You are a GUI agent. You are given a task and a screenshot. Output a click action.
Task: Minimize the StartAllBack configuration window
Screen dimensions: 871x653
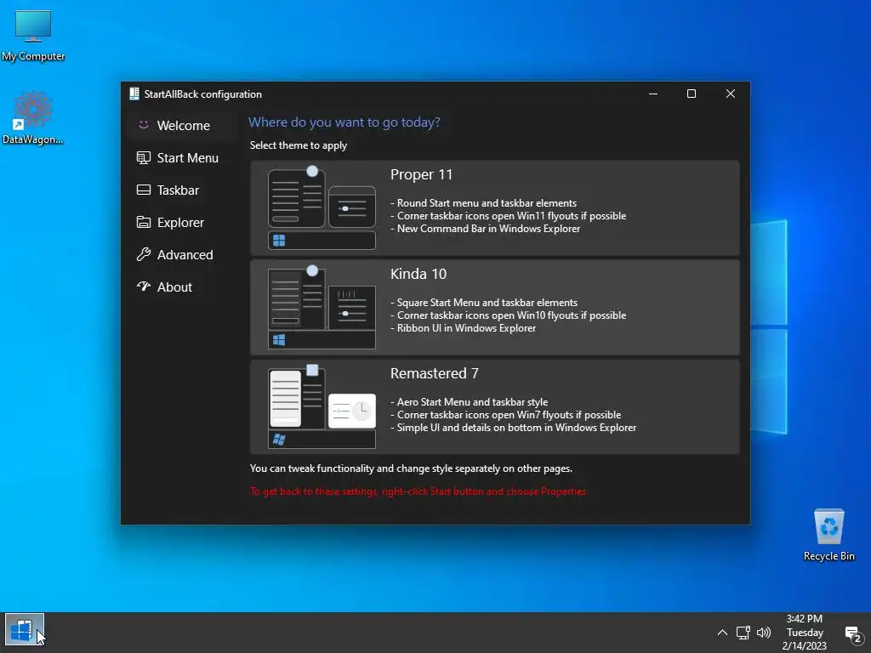[x=653, y=94]
